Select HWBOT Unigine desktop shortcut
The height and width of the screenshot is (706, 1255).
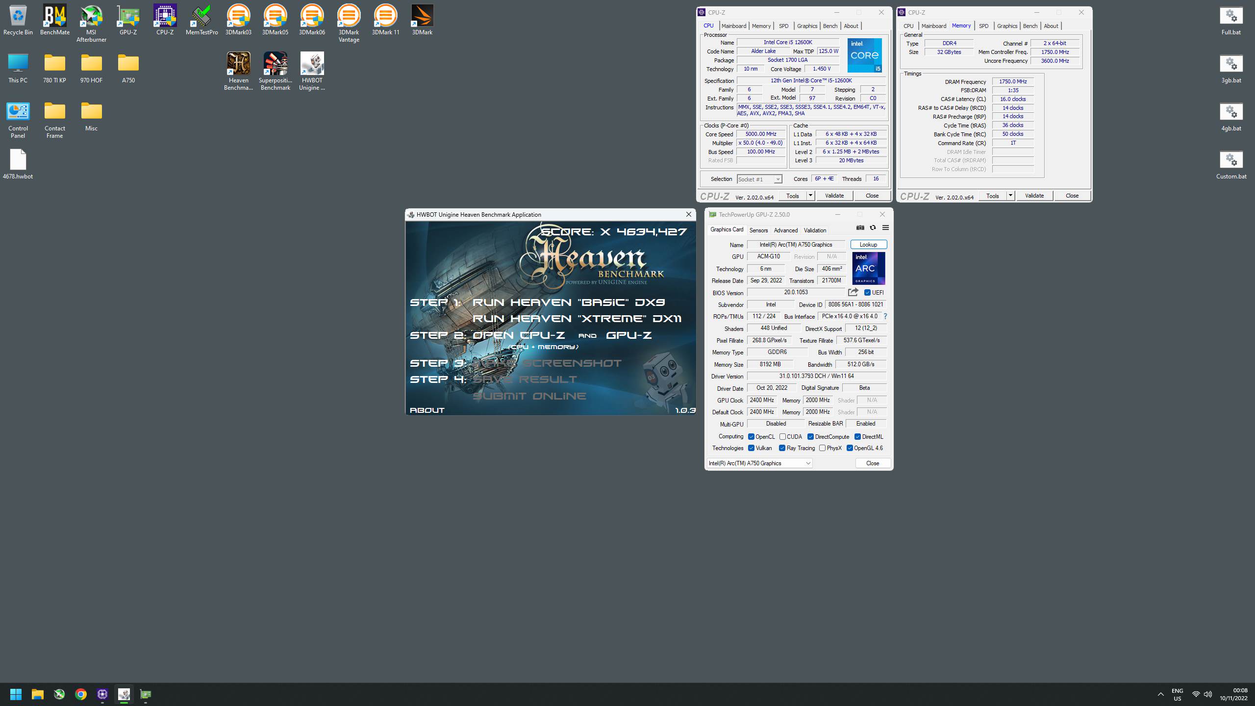pos(312,72)
